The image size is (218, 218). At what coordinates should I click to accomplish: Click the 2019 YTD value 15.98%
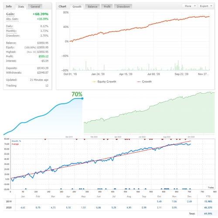click(x=208, y=201)
